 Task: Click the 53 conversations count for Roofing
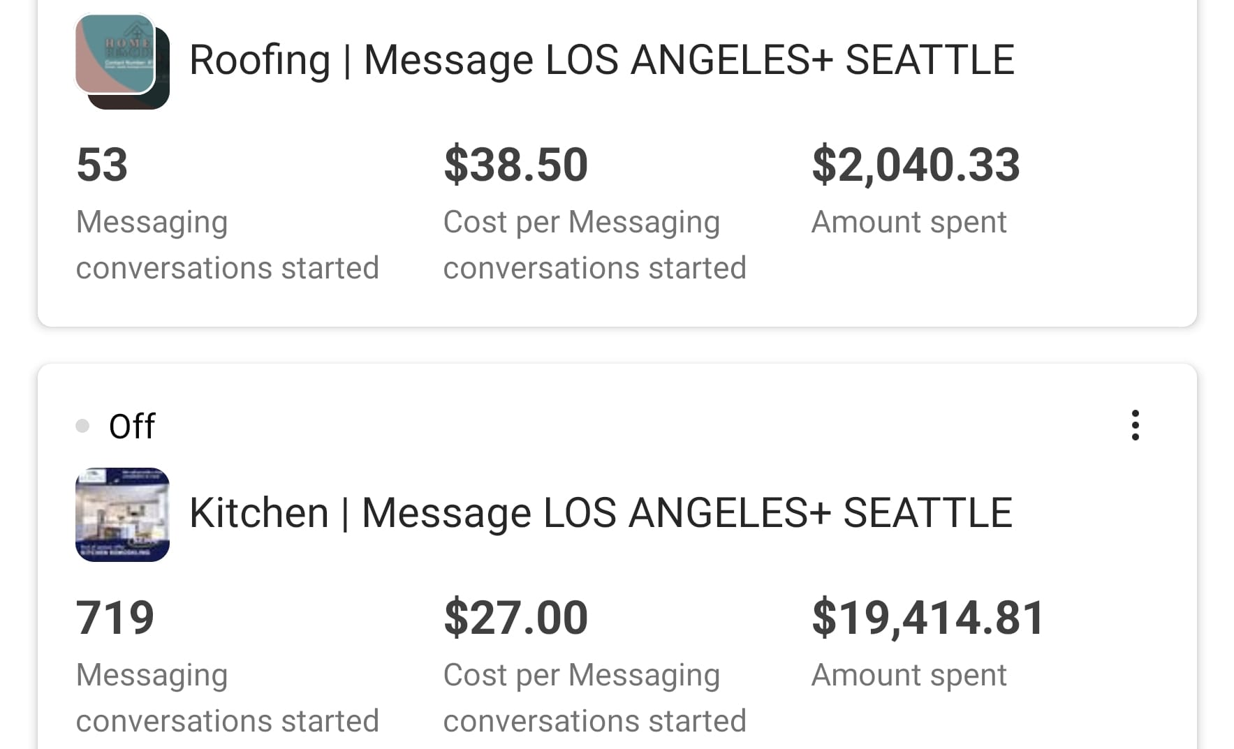(x=102, y=165)
